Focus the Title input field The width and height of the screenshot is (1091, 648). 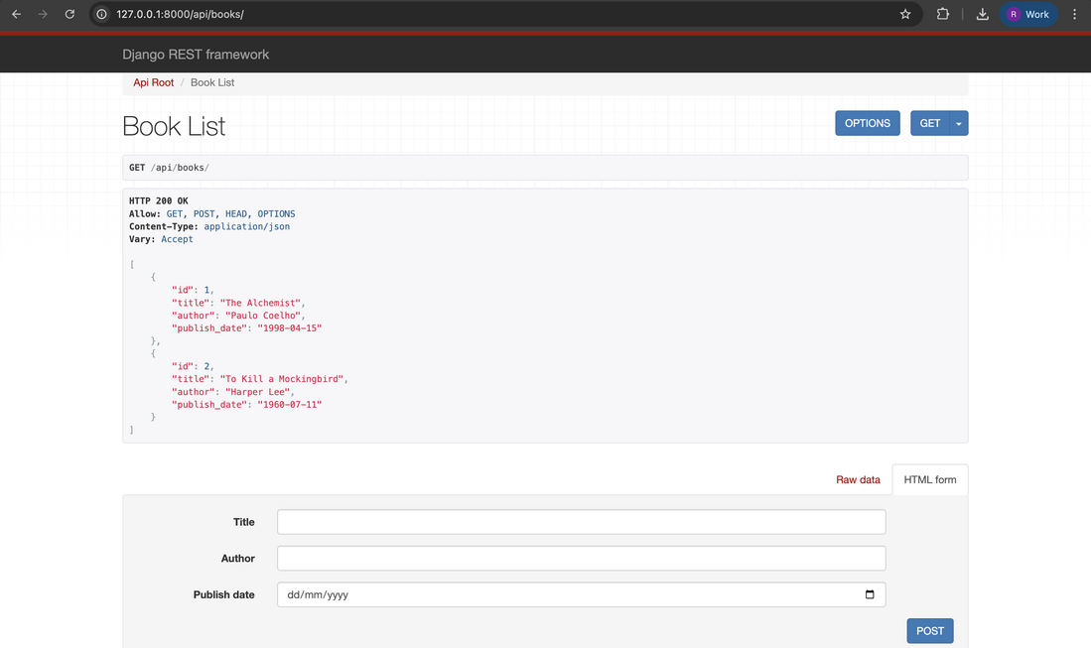(581, 522)
